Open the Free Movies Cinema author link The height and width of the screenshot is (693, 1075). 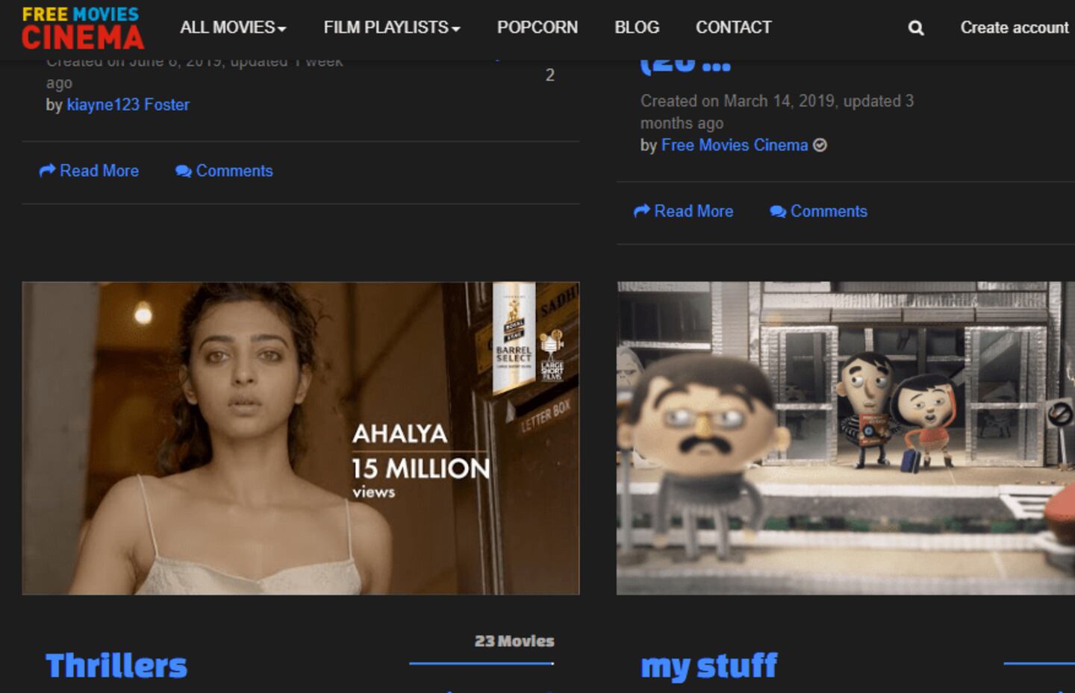[x=734, y=145]
